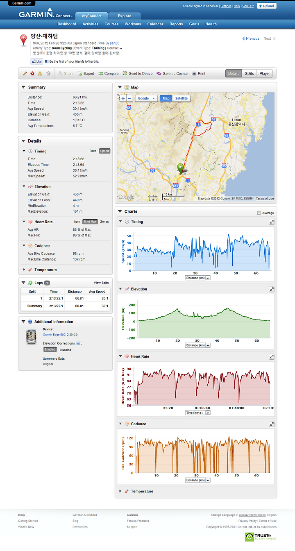This screenshot has width=295, height=551.
Task: Expand the Temperature chart section
Action: click(120, 491)
